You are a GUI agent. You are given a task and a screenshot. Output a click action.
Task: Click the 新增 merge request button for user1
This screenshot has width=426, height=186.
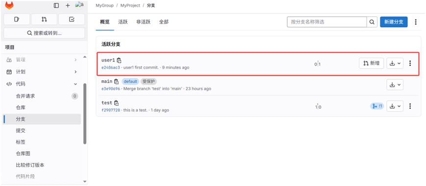click(372, 63)
